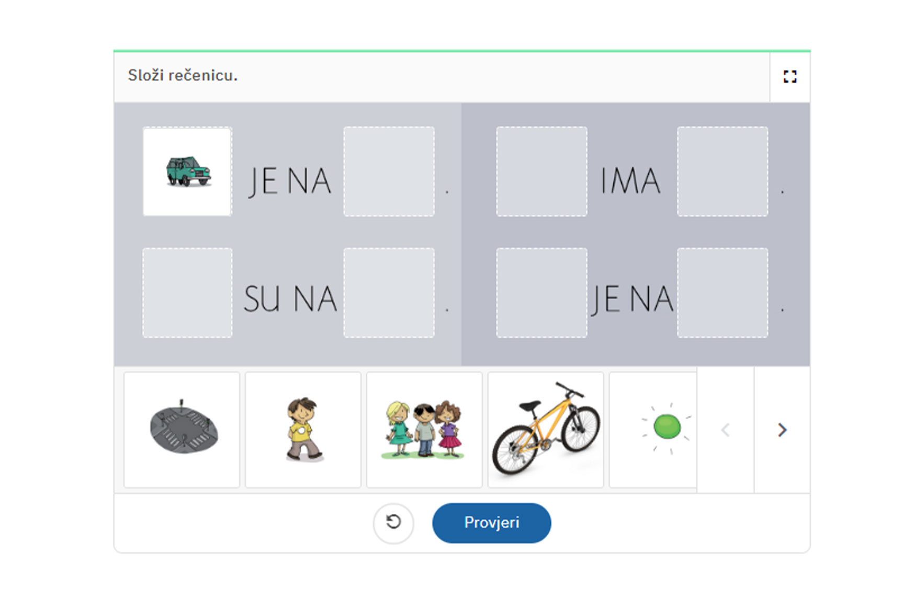Screen dimensions: 914x600
Task: Click empty slot before bottom-right JE NA
Action: click(541, 293)
